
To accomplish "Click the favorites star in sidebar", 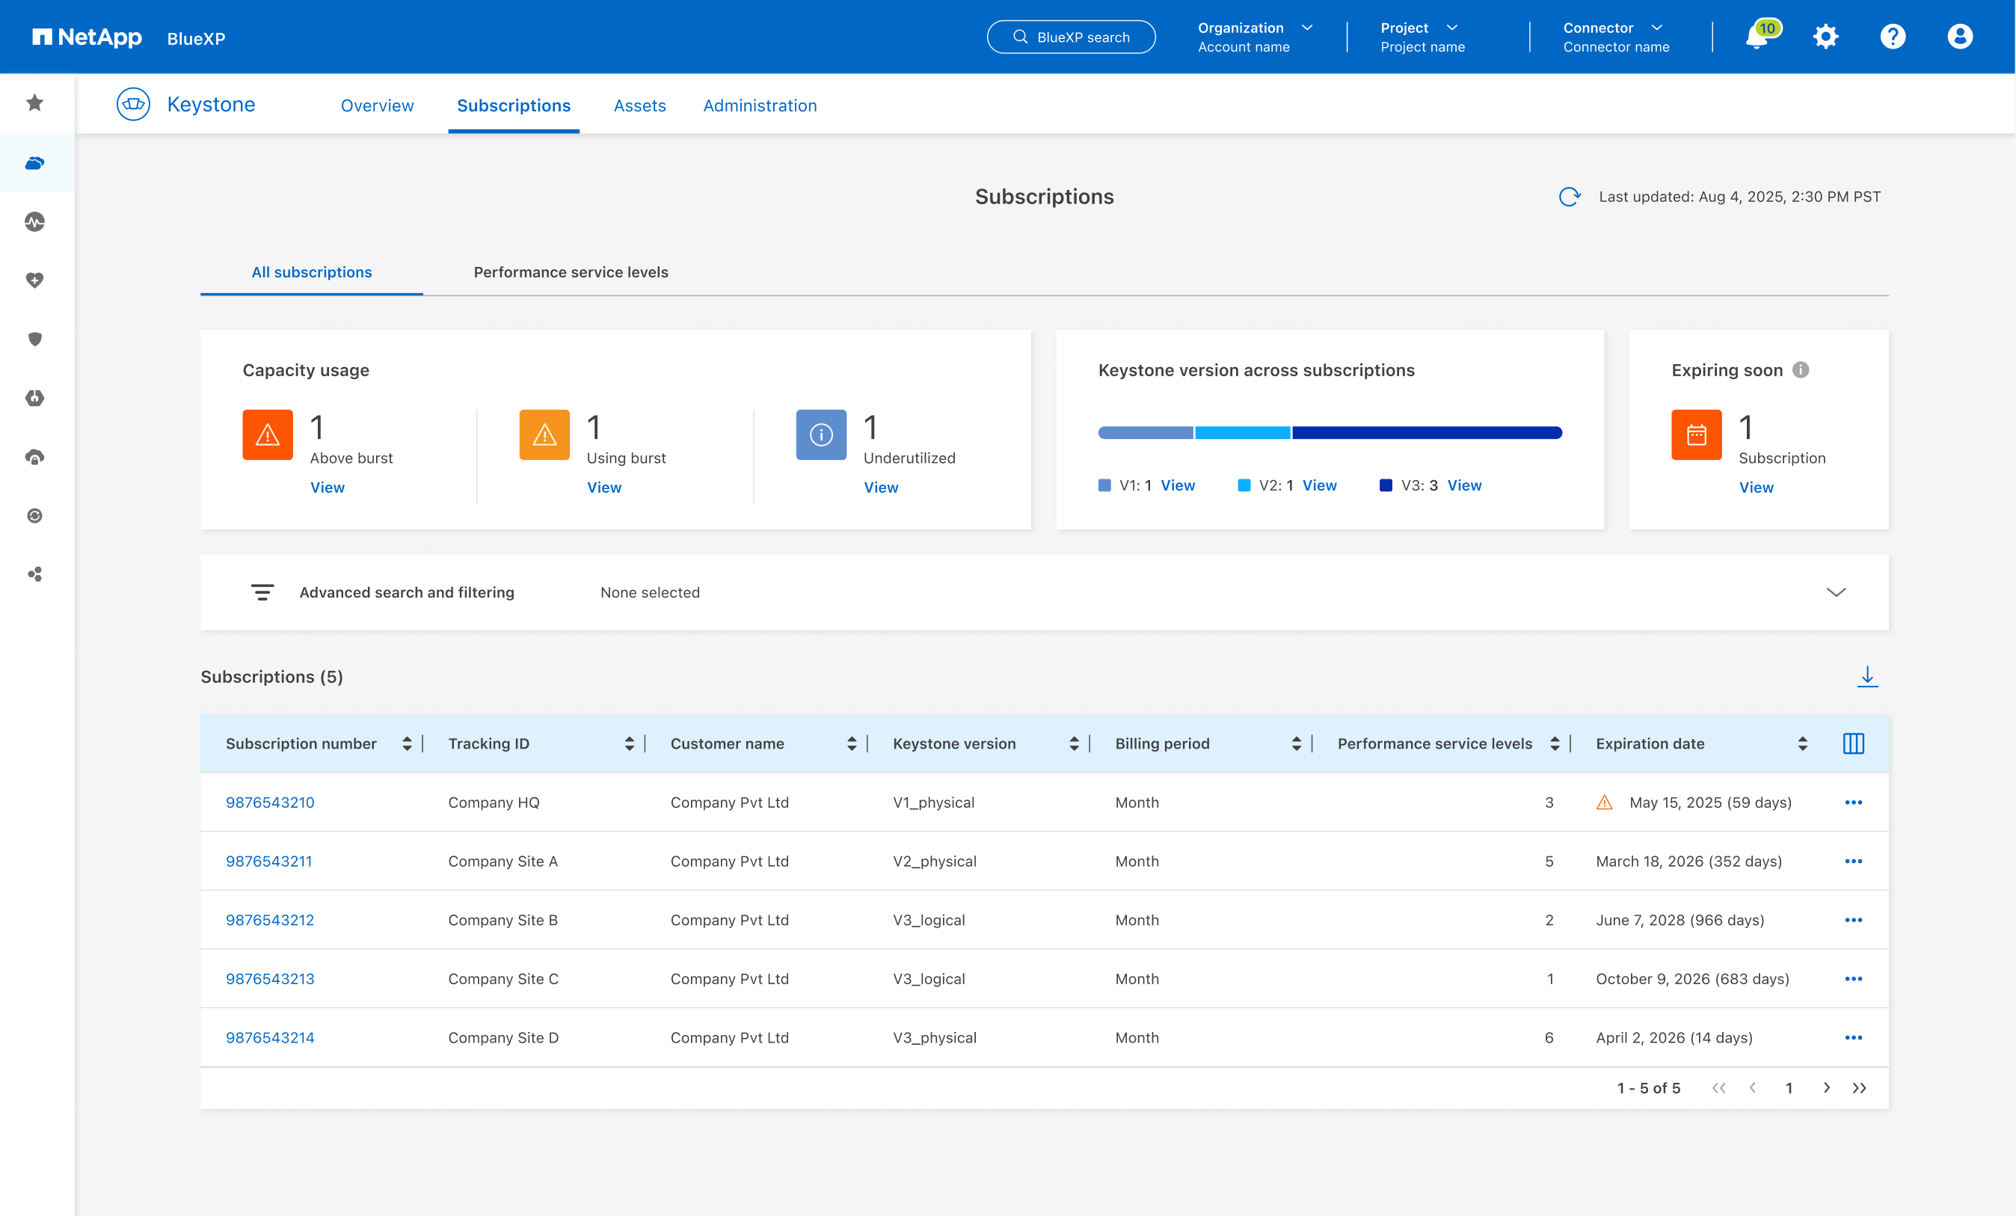I will [34, 103].
